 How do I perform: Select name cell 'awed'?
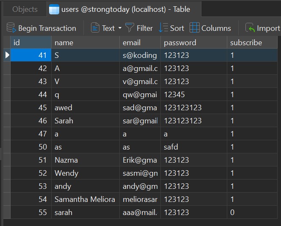point(85,108)
